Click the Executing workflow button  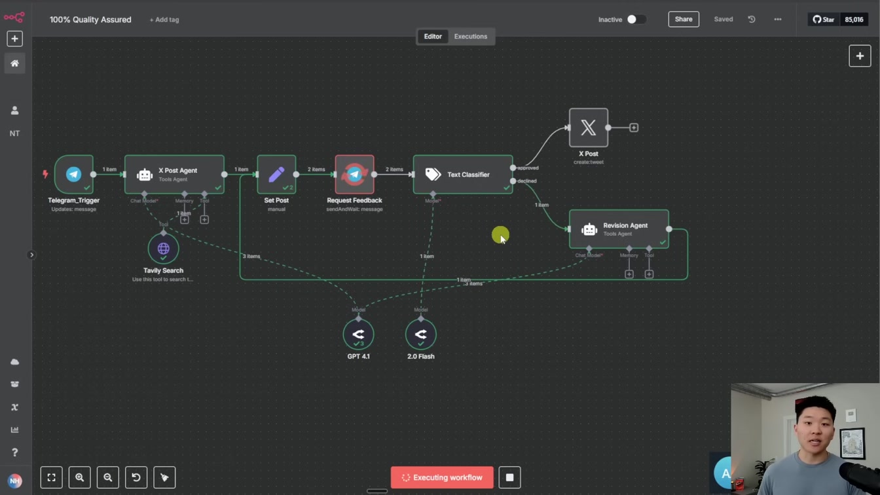click(442, 477)
